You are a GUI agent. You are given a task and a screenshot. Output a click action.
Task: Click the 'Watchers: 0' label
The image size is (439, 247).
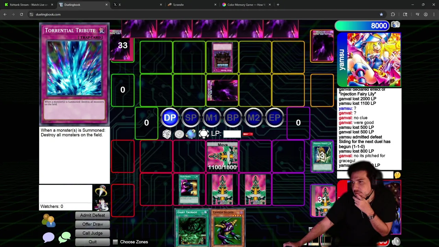52,207
